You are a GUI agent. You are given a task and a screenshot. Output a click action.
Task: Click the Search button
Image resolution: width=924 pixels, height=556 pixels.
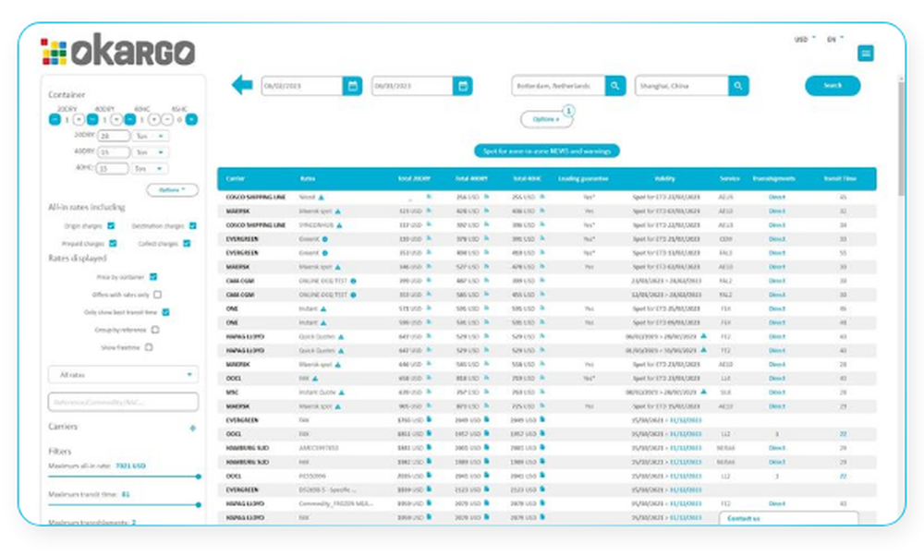(x=833, y=85)
